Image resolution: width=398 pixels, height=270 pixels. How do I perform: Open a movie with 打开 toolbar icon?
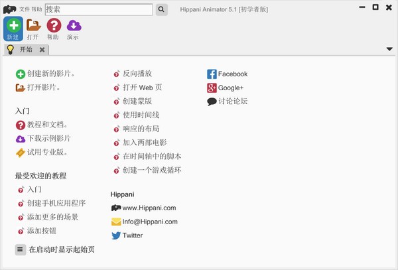(x=33, y=29)
